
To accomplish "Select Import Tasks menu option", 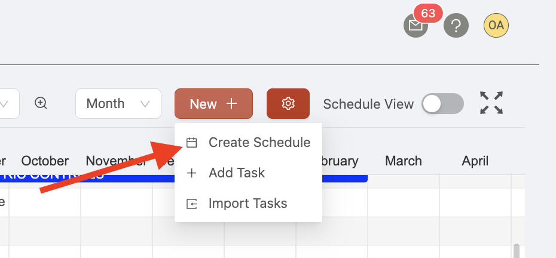I will coord(248,204).
